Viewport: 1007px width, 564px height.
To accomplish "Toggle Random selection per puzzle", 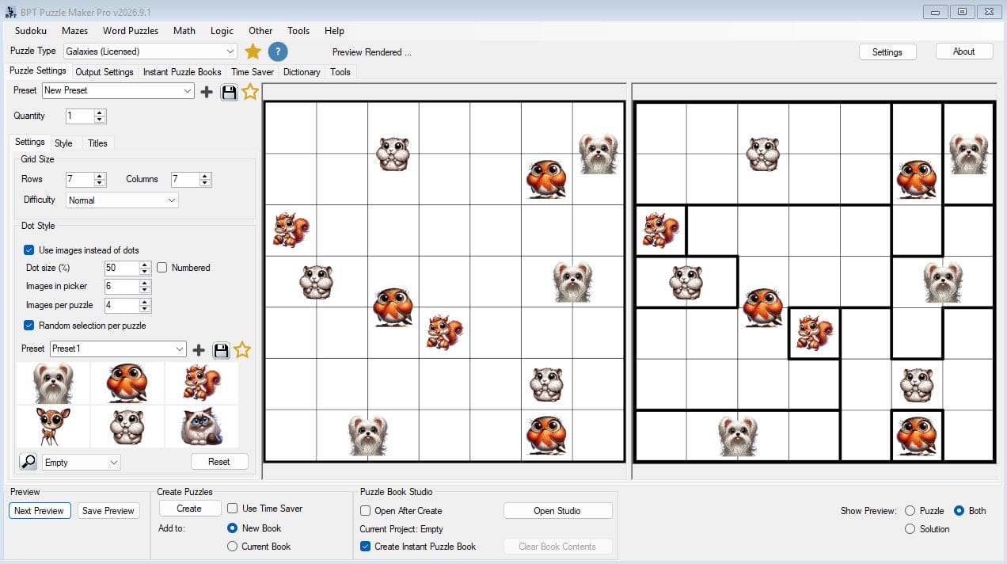I will pyautogui.click(x=29, y=326).
